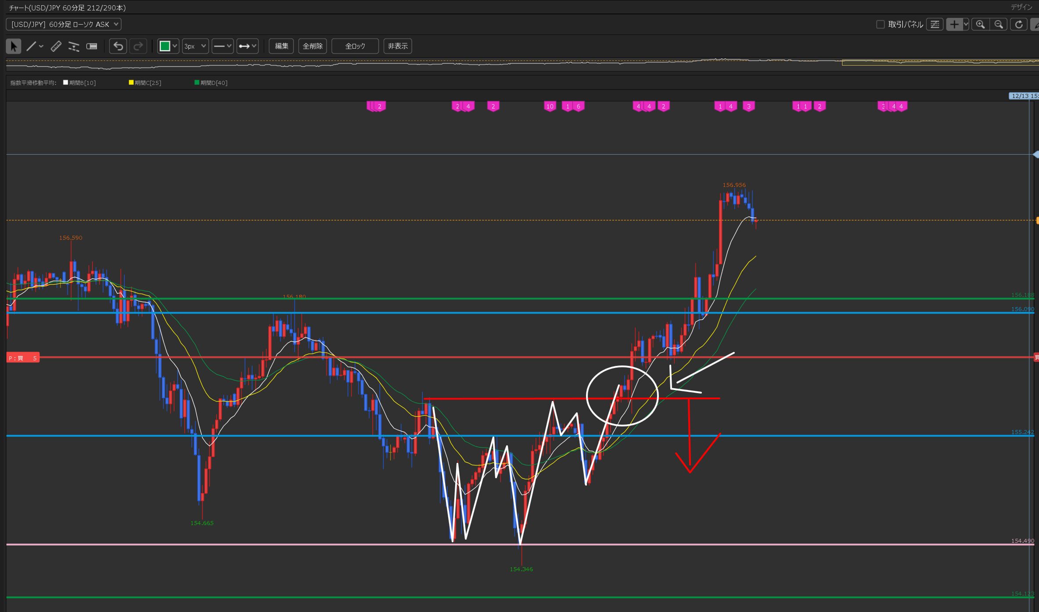The height and width of the screenshot is (612, 1039).
Task: Select the arrow pointer tool
Action: point(13,46)
